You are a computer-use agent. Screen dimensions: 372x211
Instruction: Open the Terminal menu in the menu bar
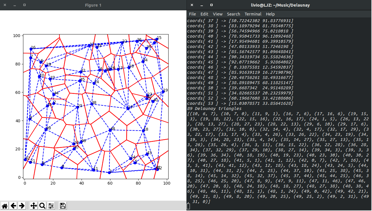[253, 14]
